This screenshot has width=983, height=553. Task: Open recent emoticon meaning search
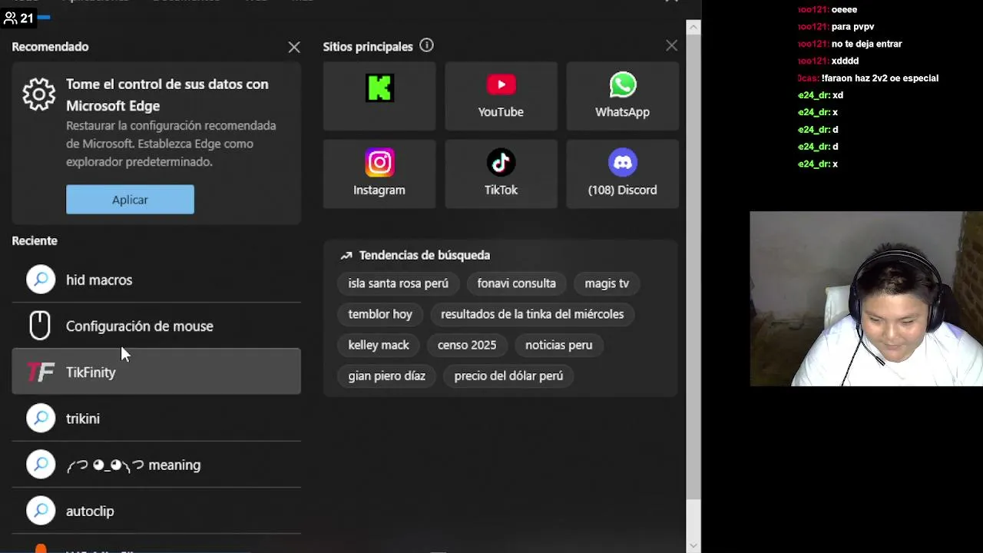[x=156, y=464]
